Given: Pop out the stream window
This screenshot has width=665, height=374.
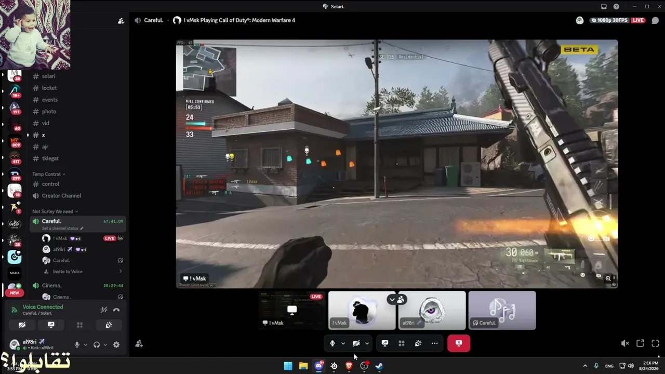Looking at the screenshot, I should 640,343.
